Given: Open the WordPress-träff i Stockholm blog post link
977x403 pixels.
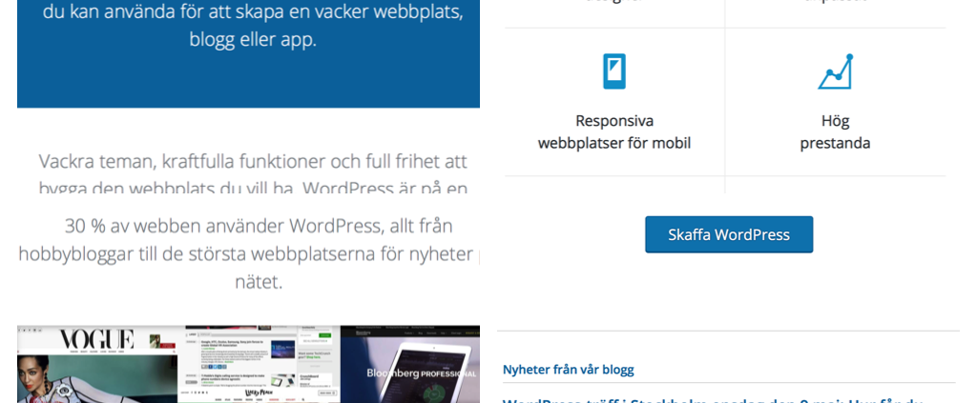Looking at the screenshot, I should [x=712, y=400].
